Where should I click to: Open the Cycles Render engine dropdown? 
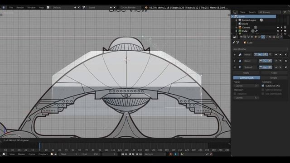coord(130,8)
